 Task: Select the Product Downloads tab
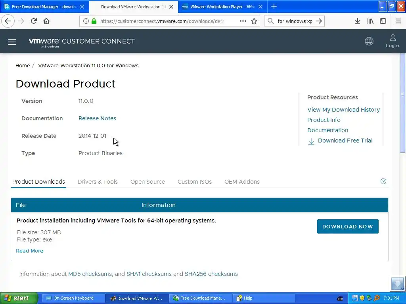point(38,182)
